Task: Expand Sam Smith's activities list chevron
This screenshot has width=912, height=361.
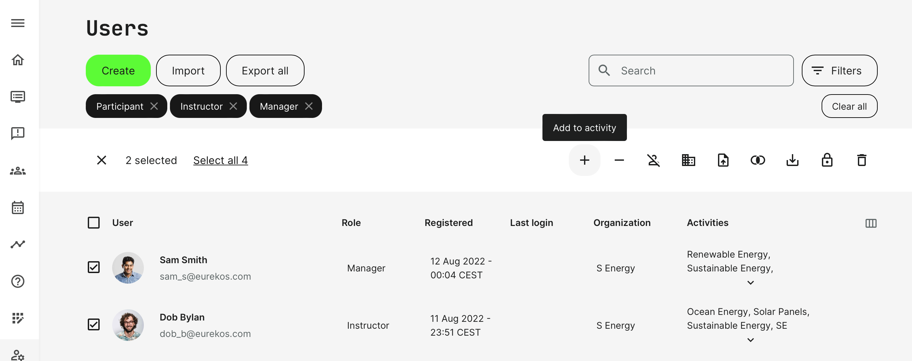Action: pyautogui.click(x=750, y=283)
